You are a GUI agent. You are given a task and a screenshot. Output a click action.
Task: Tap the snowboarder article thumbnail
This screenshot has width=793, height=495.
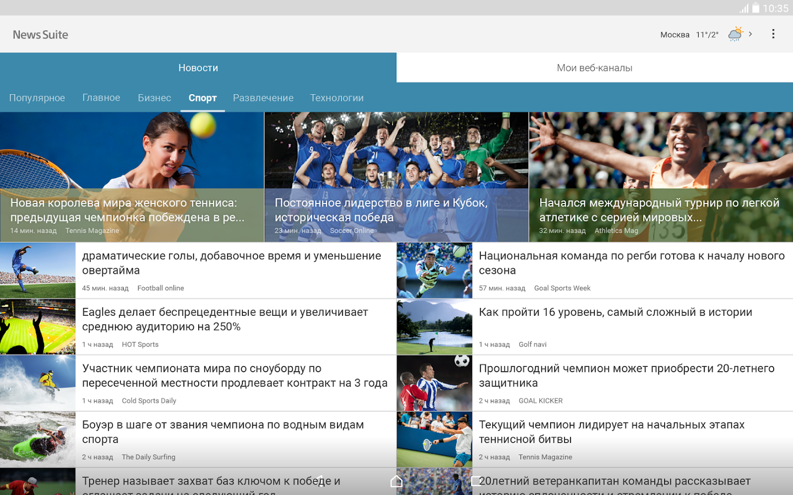(37, 383)
